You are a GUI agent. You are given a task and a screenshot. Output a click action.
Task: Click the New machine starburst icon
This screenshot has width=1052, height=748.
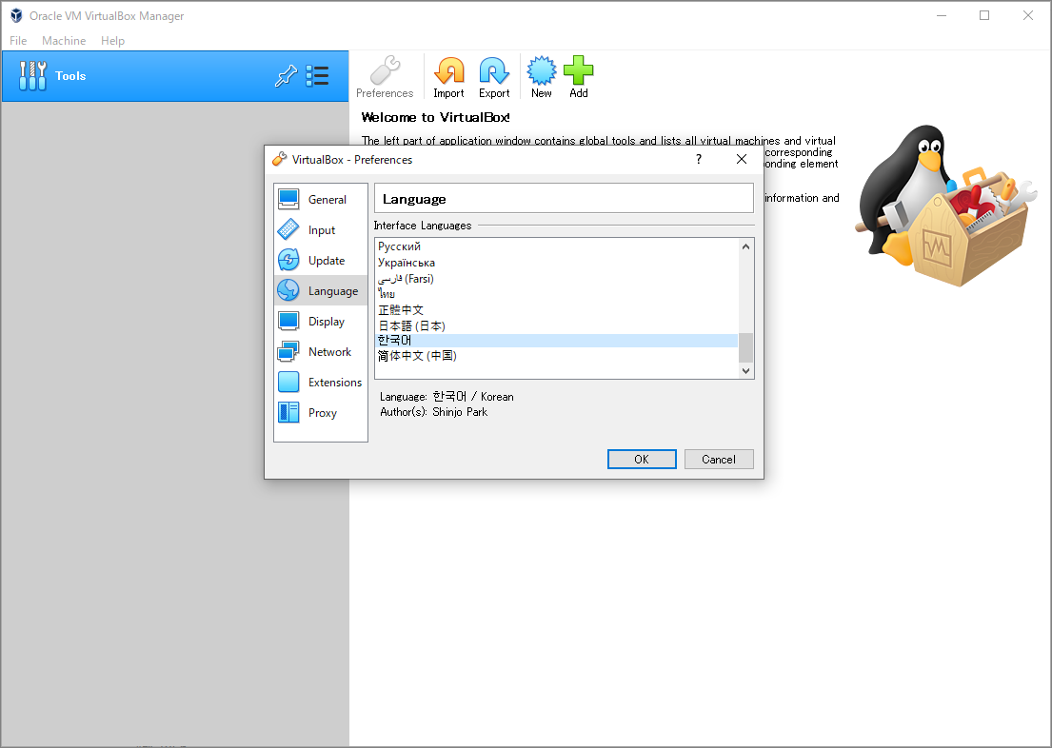click(x=542, y=70)
